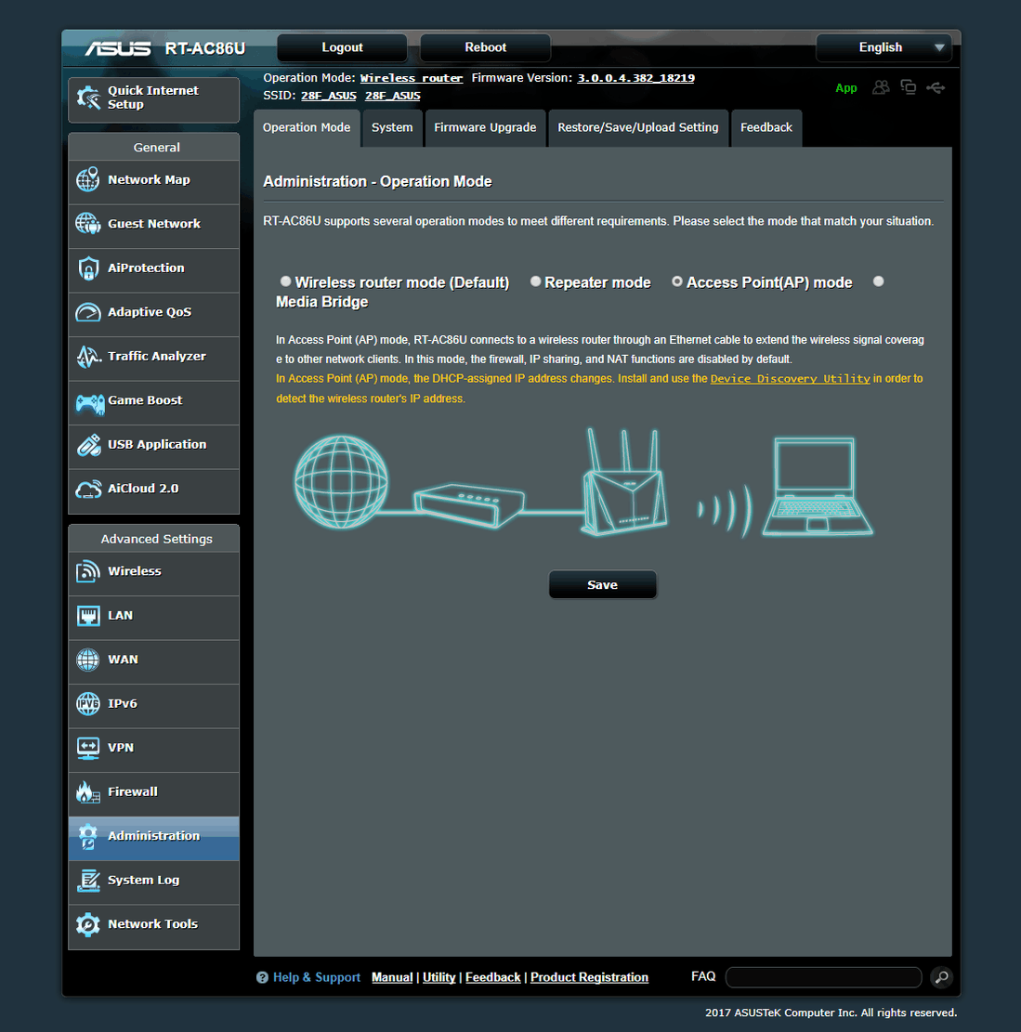Open the VPN monitor icon
This screenshot has height=1032, width=1021.
pos(88,749)
